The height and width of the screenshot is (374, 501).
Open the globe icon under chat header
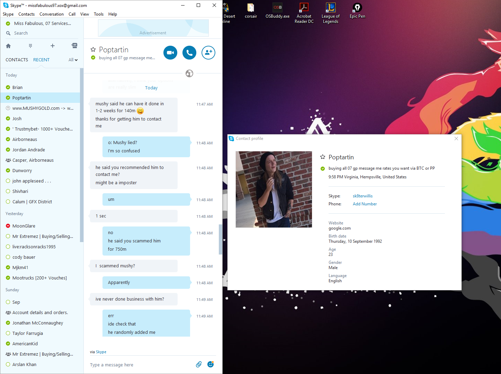point(189,73)
